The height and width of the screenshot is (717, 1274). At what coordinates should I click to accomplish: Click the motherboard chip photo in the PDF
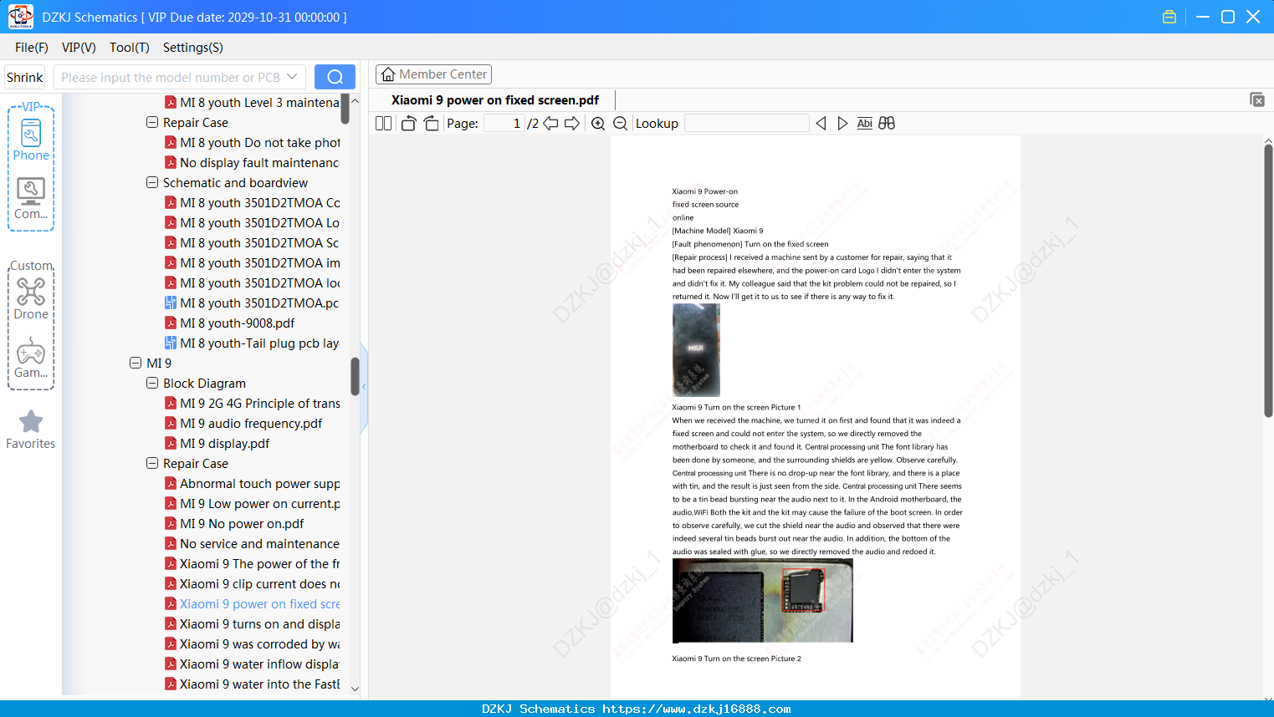coord(762,601)
